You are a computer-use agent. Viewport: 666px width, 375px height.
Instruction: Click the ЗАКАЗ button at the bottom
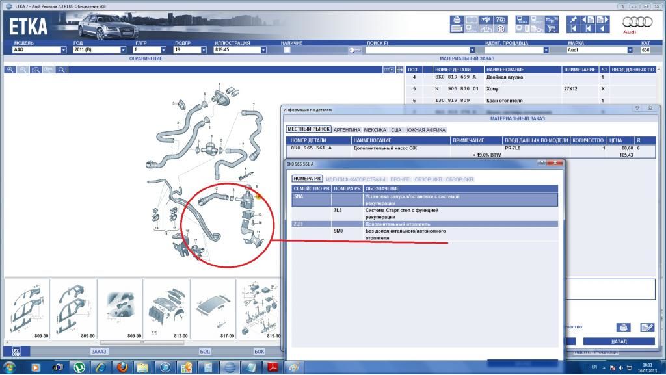click(99, 351)
